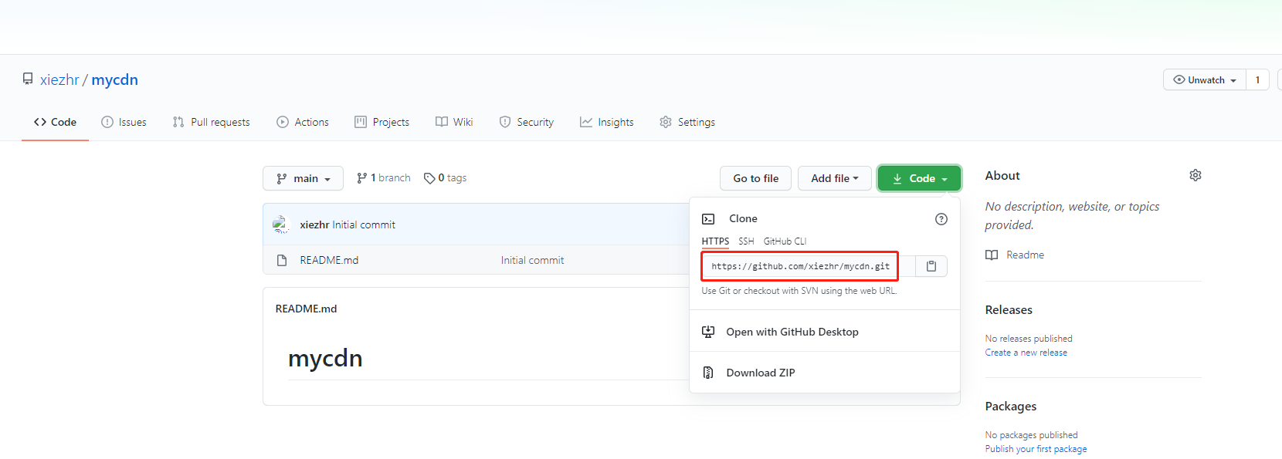Image resolution: width=1282 pixels, height=459 pixels.
Task: Select the HTTPS clone URL field
Action: (x=800, y=266)
